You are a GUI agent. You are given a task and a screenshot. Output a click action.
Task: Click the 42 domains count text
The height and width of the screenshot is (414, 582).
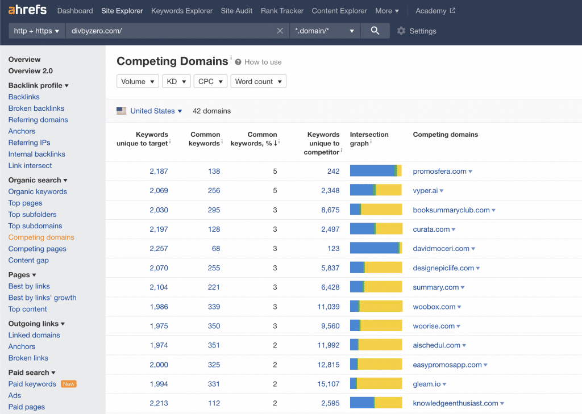211,111
